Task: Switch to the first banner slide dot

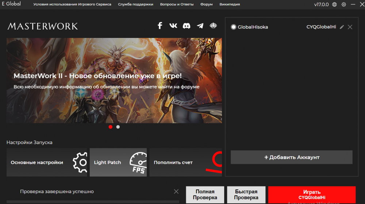Action: coord(111,127)
